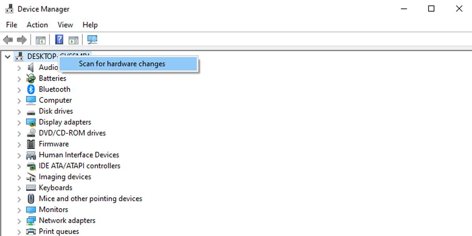Viewport: 472px width, 236px height.
Task: Click the Back navigation arrow
Action: pyautogui.click(x=9, y=39)
